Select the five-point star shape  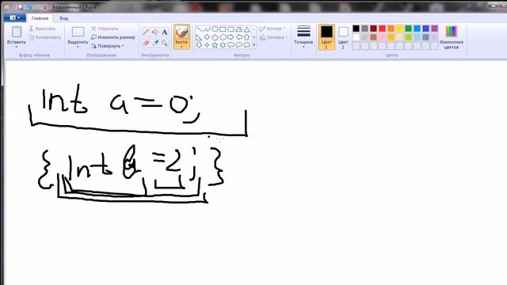pos(215,45)
